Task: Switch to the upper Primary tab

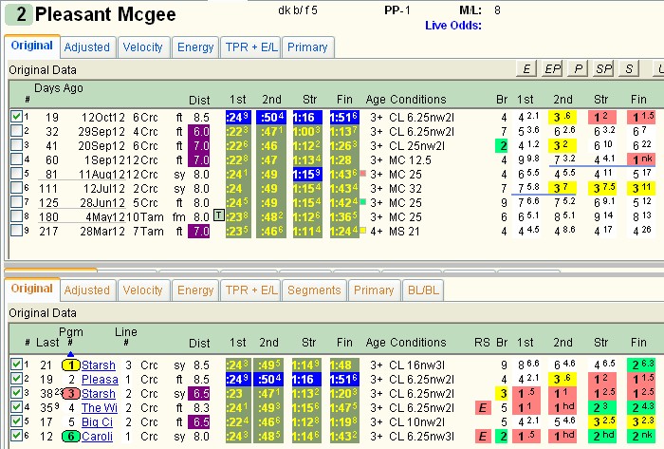Action: (307, 47)
